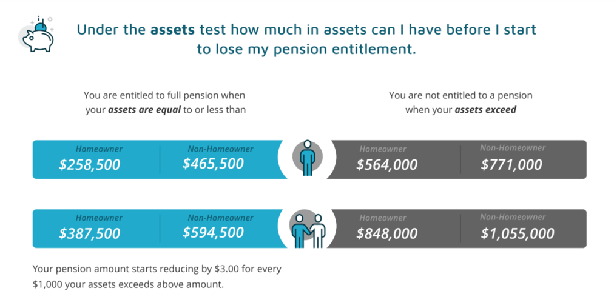Click bold 'assets are equal' text
Viewport: 614px width, 294px height.
(144, 110)
